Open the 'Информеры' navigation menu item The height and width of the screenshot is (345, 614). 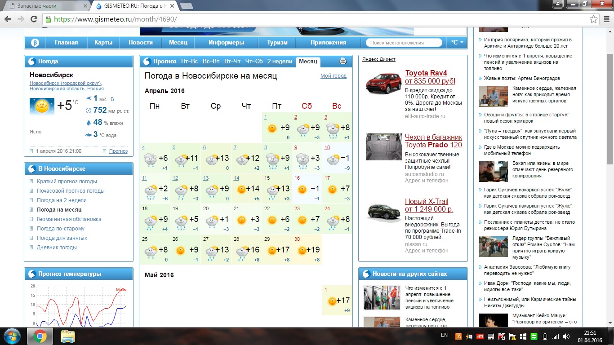coord(226,43)
